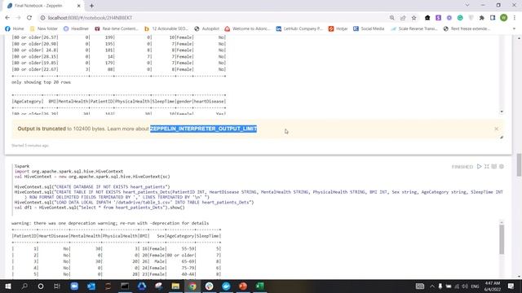Open the Welcome to Adoric bookmark
Screen dimensions: 522x293
point(248,28)
